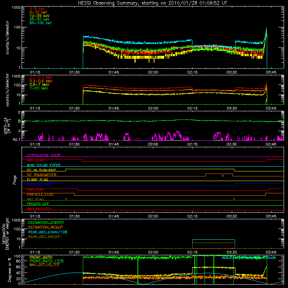Click the A0.1 tick label on GOES panel
This screenshot has height=288, width=288.
[x=17, y=139]
